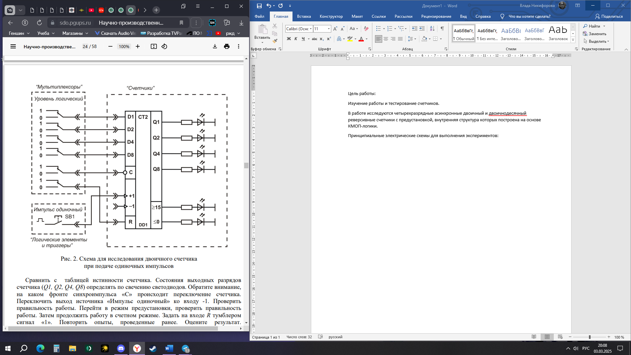The width and height of the screenshot is (631, 355).
Task: Increase the paragraph indent
Action: (x=422, y=29)
